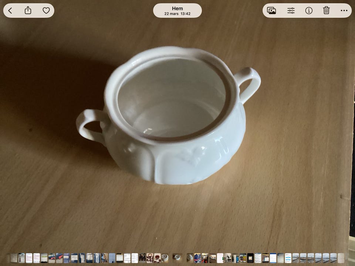Viewport: 355px width, 266px height.
Task: Open edit adjustments with the sliders icon
Action: click(291, 11)
